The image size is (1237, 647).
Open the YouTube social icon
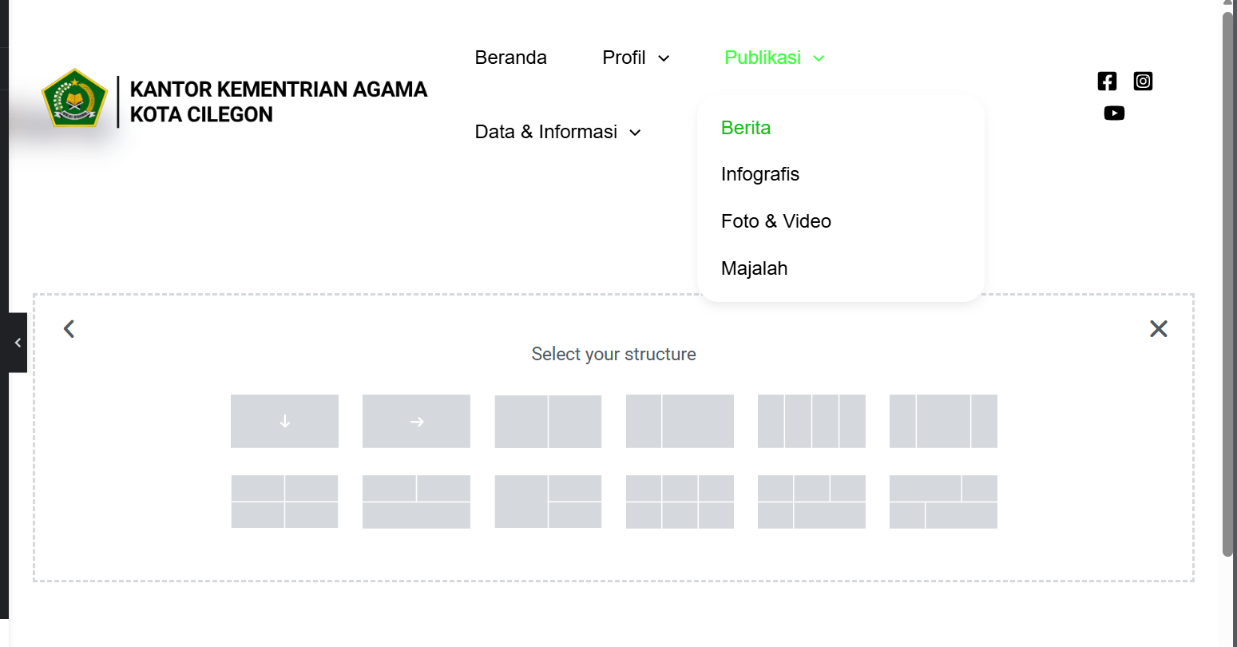point(1114,113)
